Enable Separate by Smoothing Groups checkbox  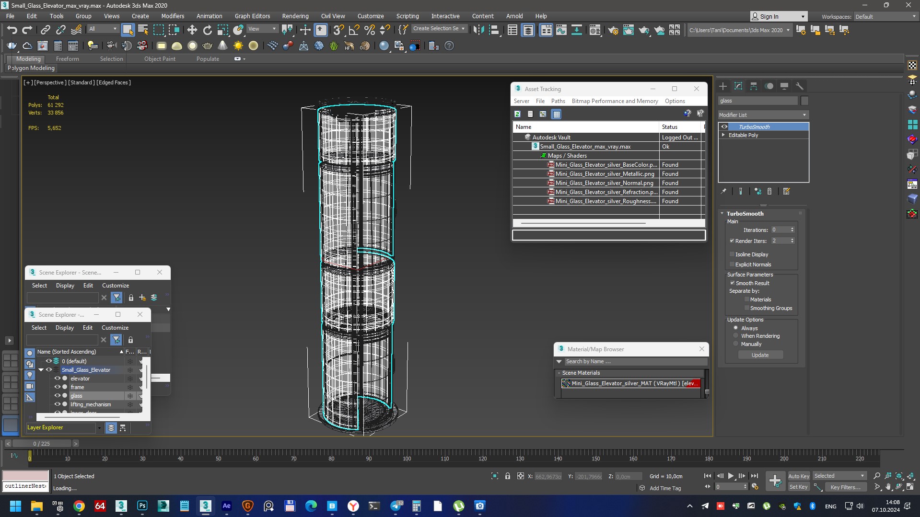coord(747,308)
